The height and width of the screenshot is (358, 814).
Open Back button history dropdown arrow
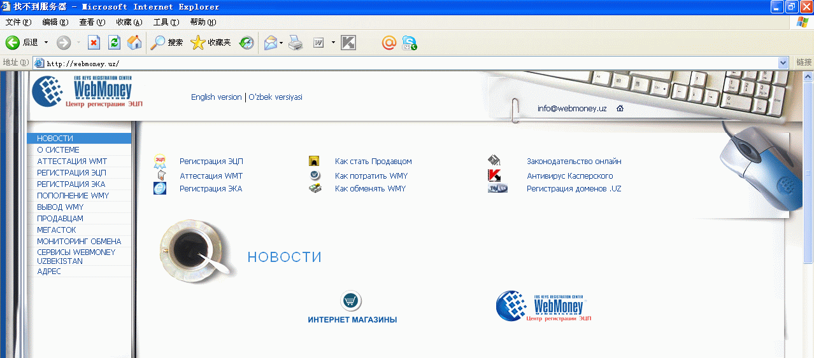click(x=46, y=43)
